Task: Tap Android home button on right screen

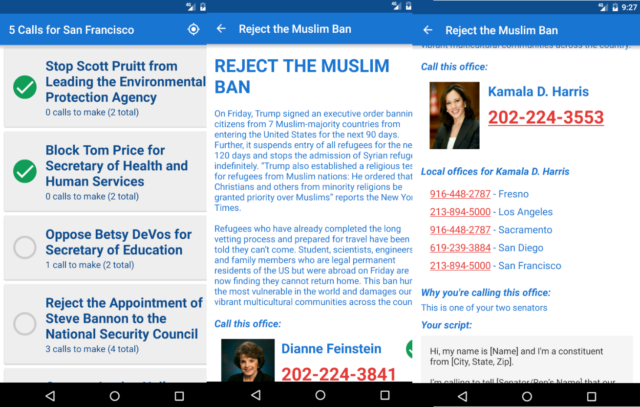Action: pyautogui.click(x=527, y=396)
